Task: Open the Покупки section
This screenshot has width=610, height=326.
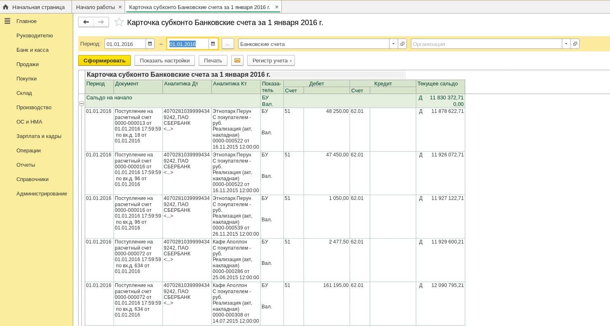Action: pos(26,78)
